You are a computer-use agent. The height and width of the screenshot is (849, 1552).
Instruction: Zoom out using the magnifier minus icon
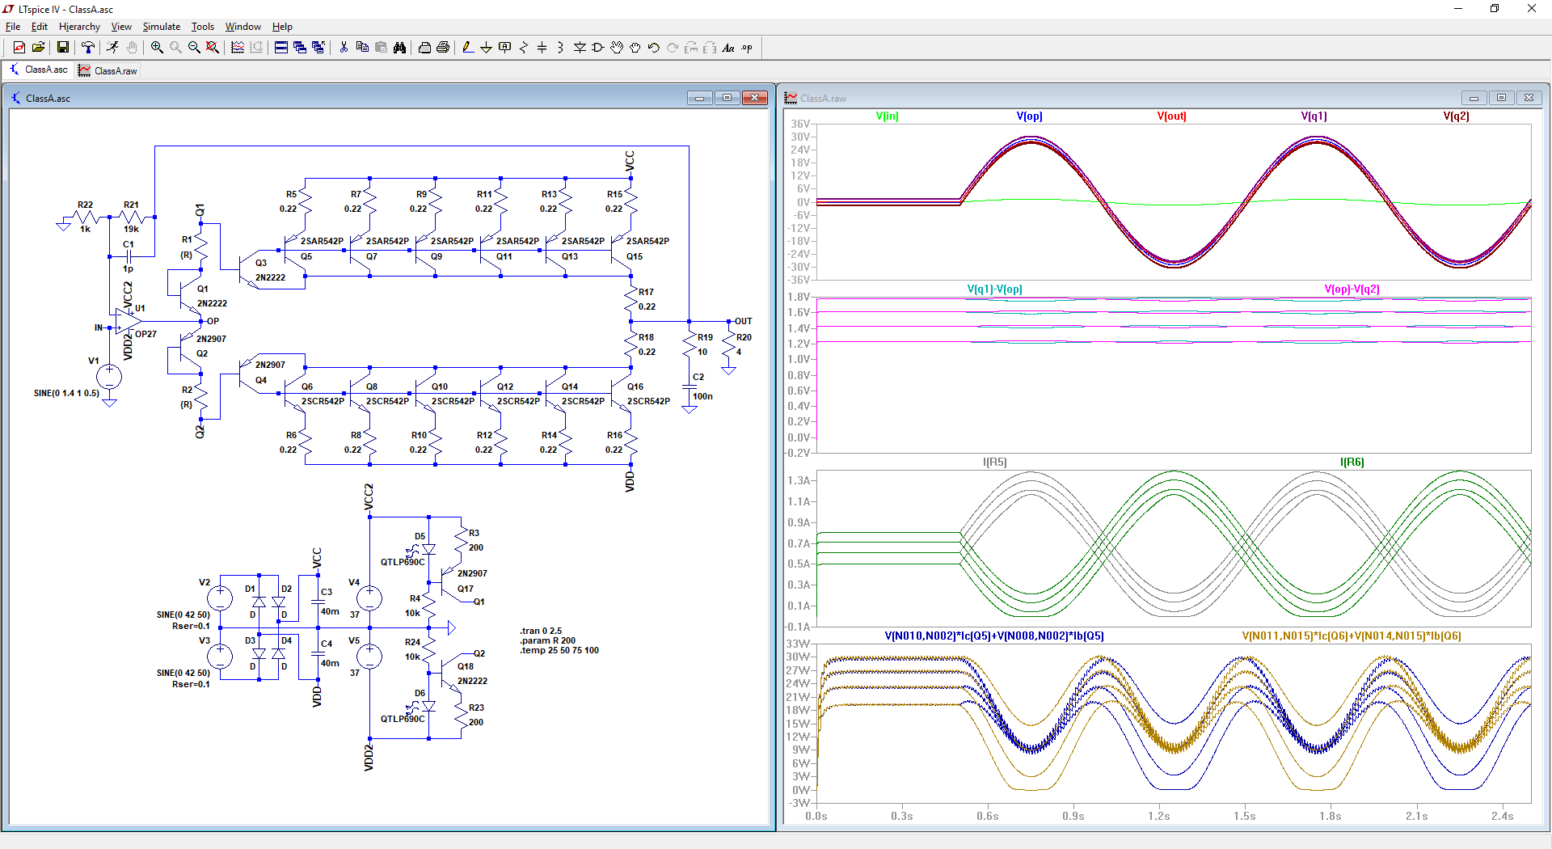point(194,48)
